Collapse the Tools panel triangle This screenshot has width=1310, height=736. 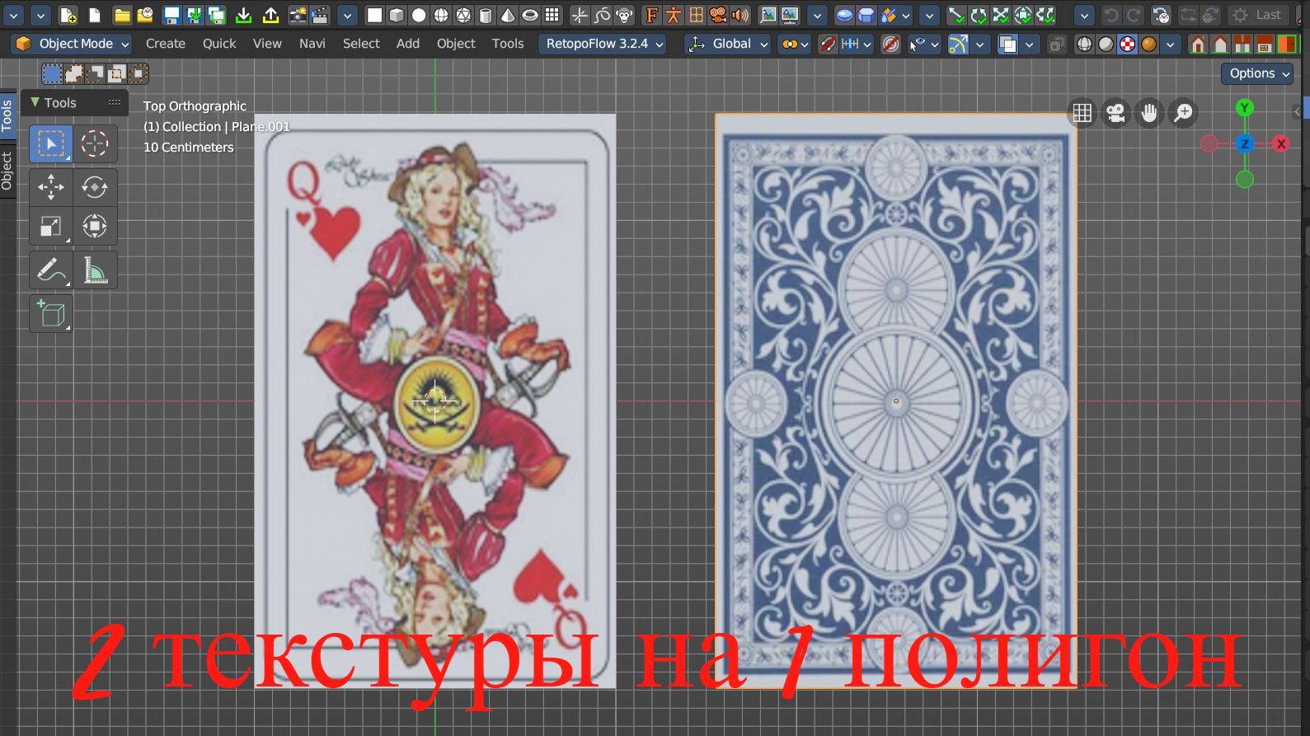pos(35,102)
